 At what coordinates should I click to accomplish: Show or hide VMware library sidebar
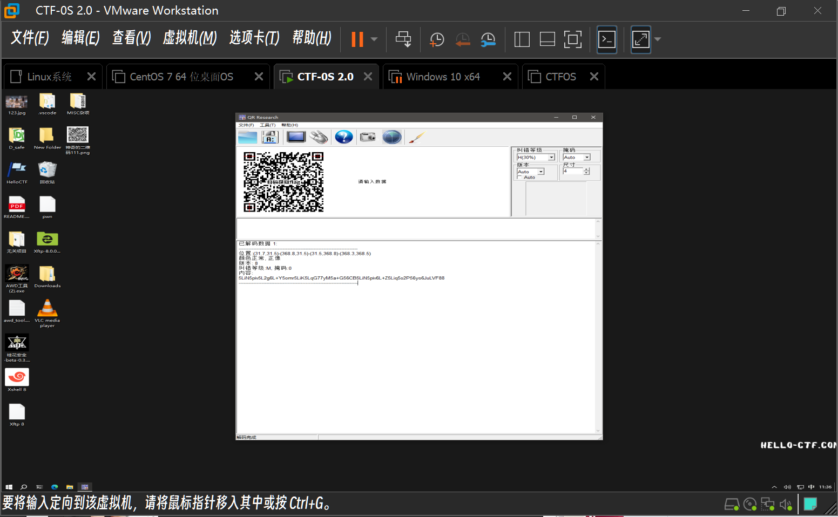tap(522, 39)
